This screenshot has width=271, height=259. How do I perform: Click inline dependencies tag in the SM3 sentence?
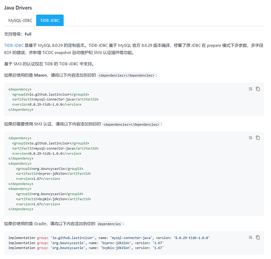131,124
